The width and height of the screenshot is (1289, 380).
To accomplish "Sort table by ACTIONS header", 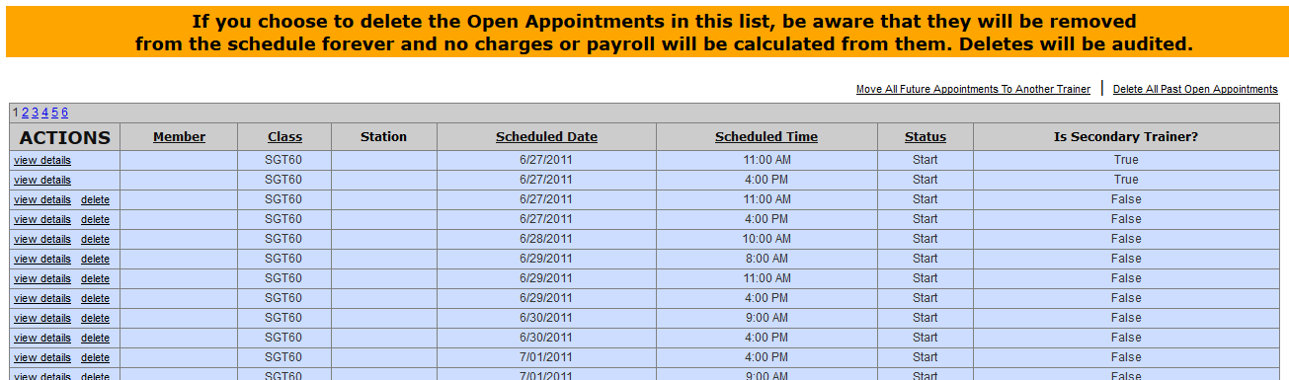I will pyautogui.click(x=65, y=137).
